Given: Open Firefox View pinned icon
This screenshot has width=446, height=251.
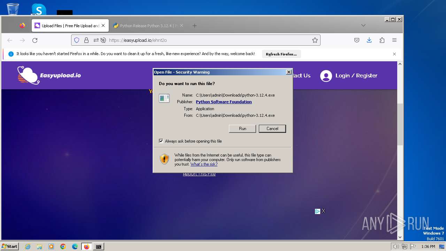Looking at the screenshot, I should point(22,25).
